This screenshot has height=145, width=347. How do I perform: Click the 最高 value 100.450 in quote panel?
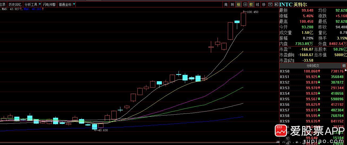click(x=306, y=21)
